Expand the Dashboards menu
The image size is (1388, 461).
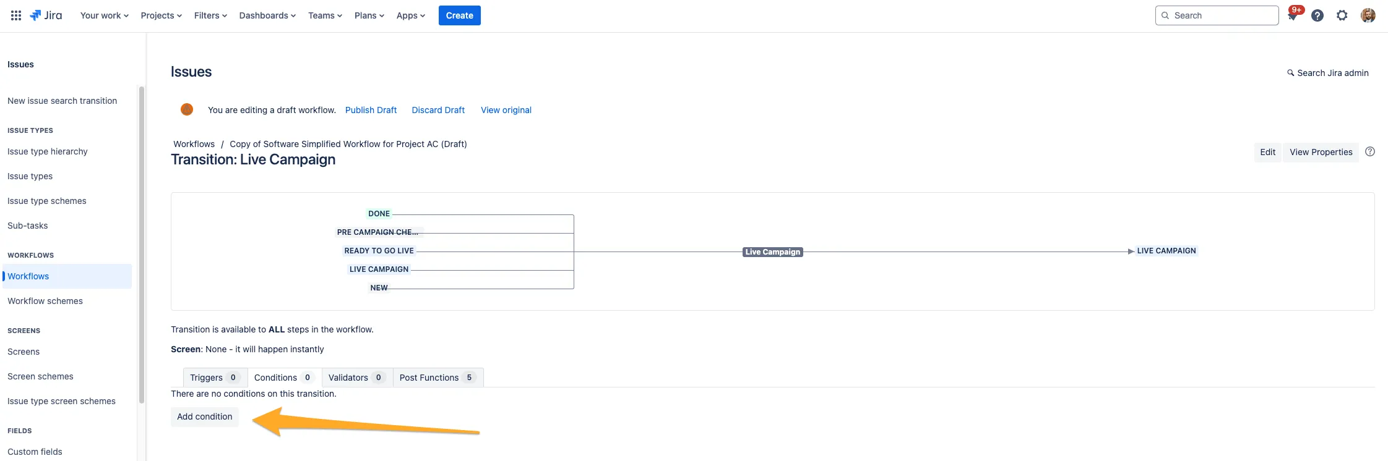tap(267, 15)
